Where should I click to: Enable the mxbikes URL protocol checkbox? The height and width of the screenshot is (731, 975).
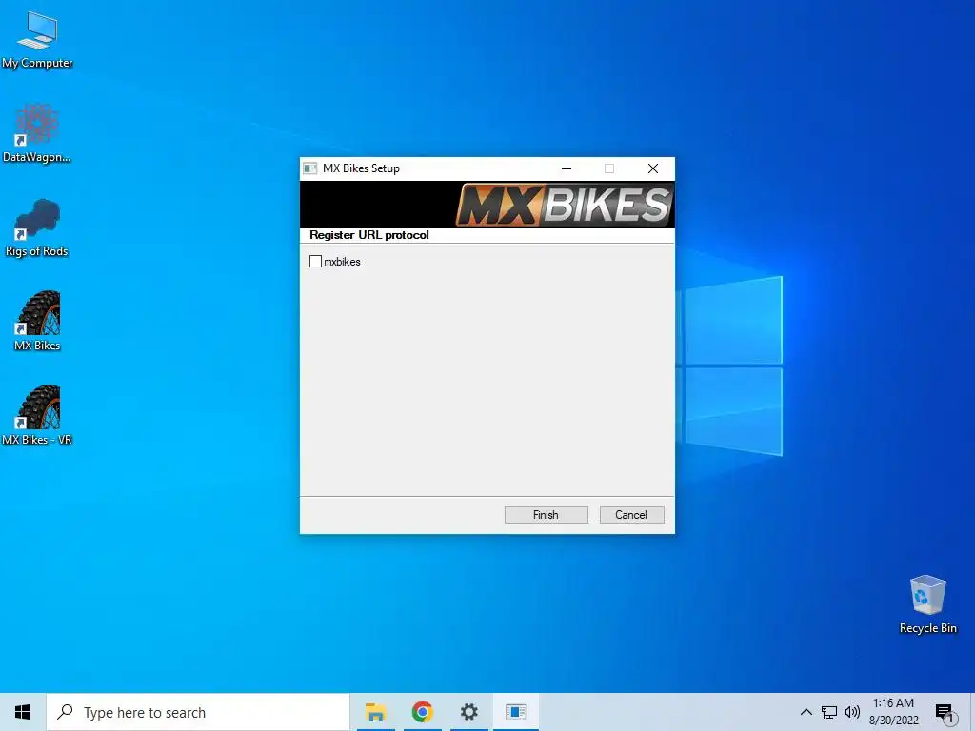pos(315,262)
